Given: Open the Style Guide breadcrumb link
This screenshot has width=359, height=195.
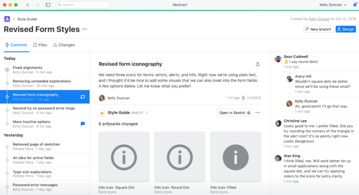Looking at the screenshot, I should coord(27,19).
